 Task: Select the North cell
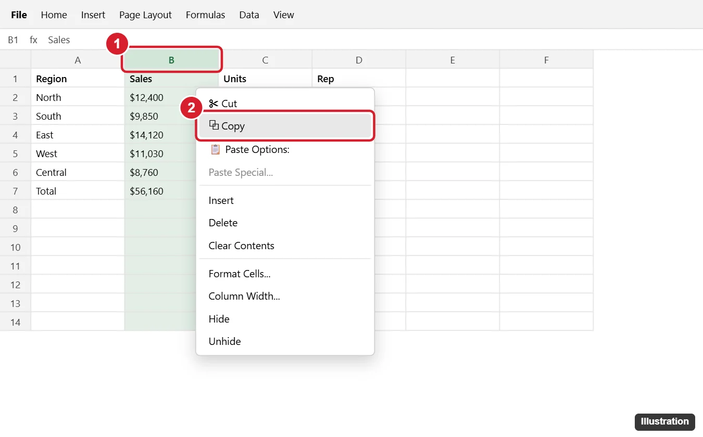tap(78, 97)
